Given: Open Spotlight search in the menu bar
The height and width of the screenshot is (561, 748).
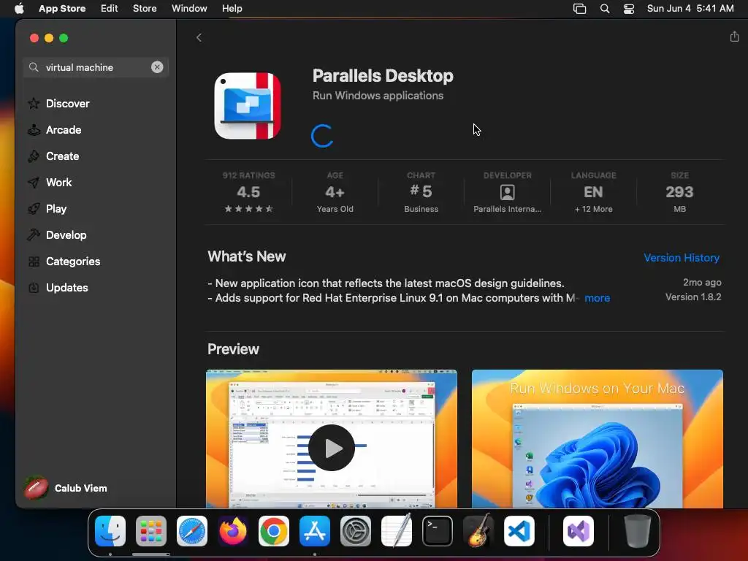Looking at the screenshot, I should pos(604,9).
